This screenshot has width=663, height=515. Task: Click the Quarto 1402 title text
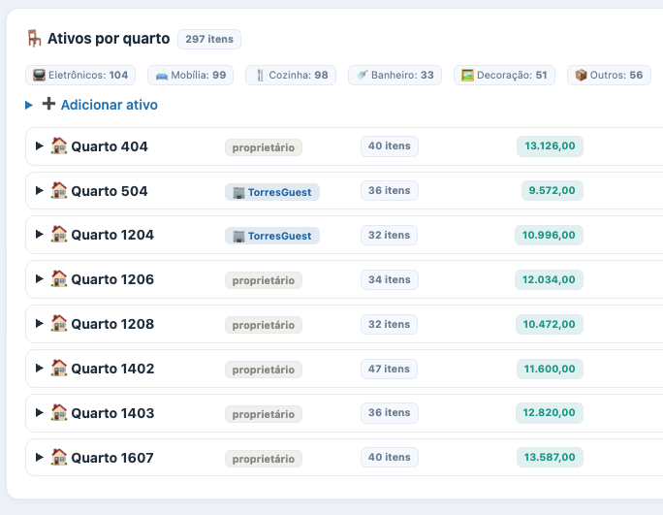[x=112, y=369]
